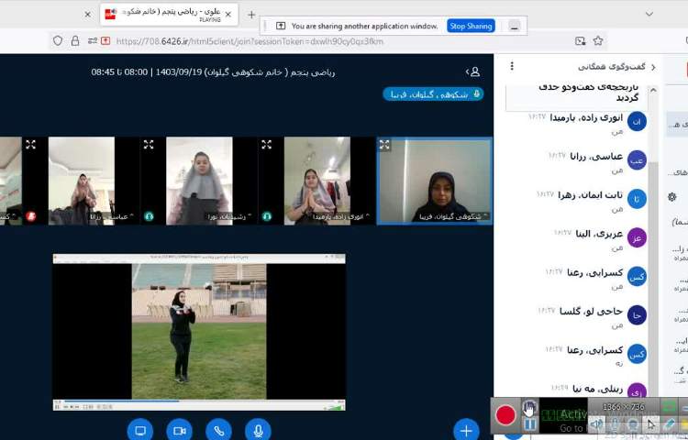The image size is (688, 440).
Task: Click the session title with date 1403/09/19
Action: coord(213,72)
